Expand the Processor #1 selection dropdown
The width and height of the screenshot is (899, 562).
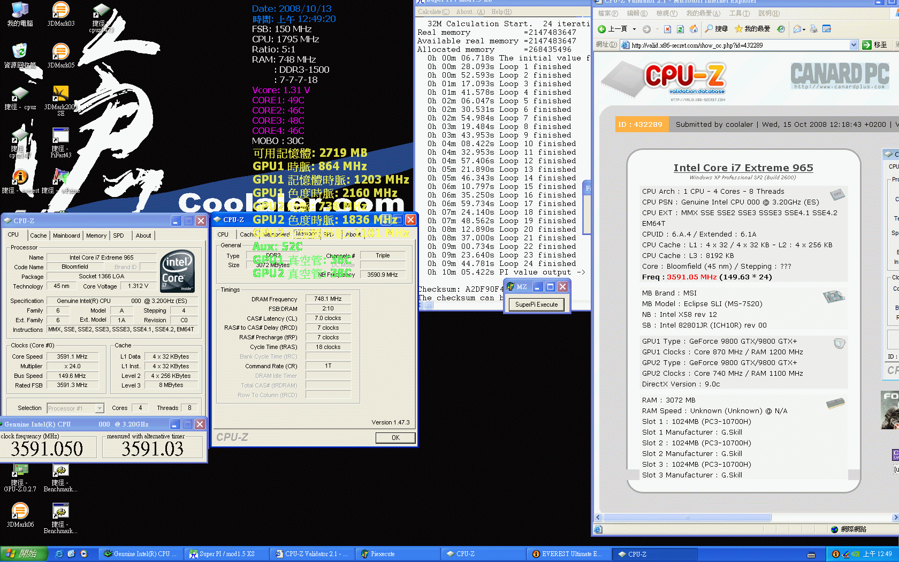click(x=100, y=408)
